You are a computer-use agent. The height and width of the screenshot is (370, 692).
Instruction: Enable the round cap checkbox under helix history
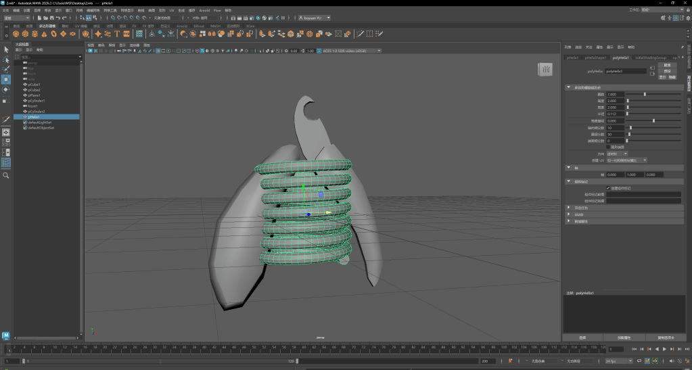608,147
